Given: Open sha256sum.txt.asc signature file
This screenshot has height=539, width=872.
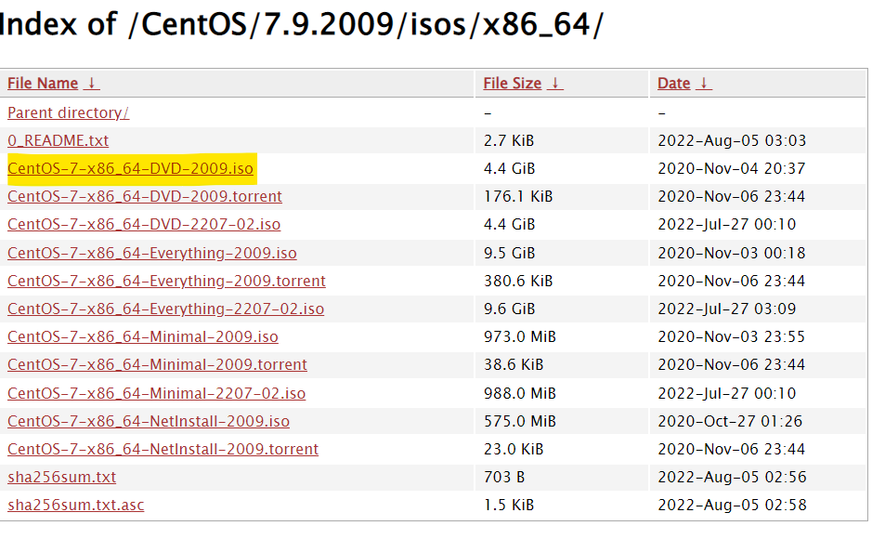Looking at the screenshot, I should pos(75,505).
